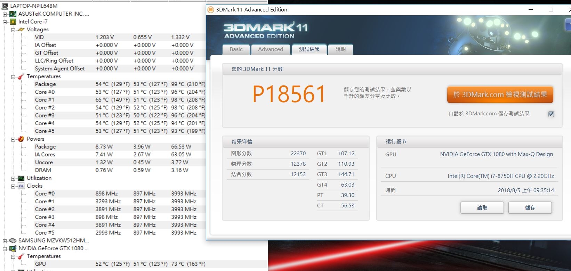Image resolution: width=571 pixels, height=271 pixels.
Task: Click the 讀取 load button
Action: coord(482,208)
